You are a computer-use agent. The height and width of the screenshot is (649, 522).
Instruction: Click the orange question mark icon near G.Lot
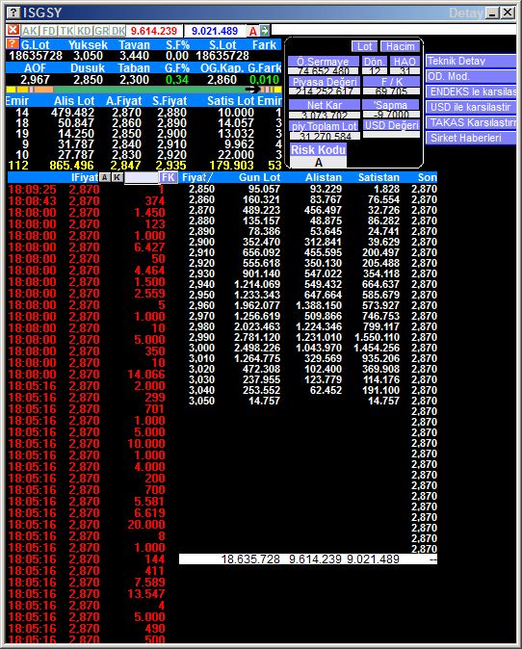pyautogui.click(x=13, y=44)
